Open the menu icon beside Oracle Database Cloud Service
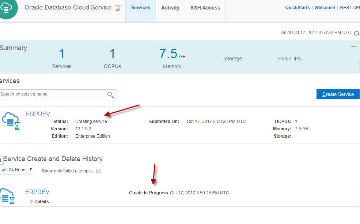 tap(118, 8)
